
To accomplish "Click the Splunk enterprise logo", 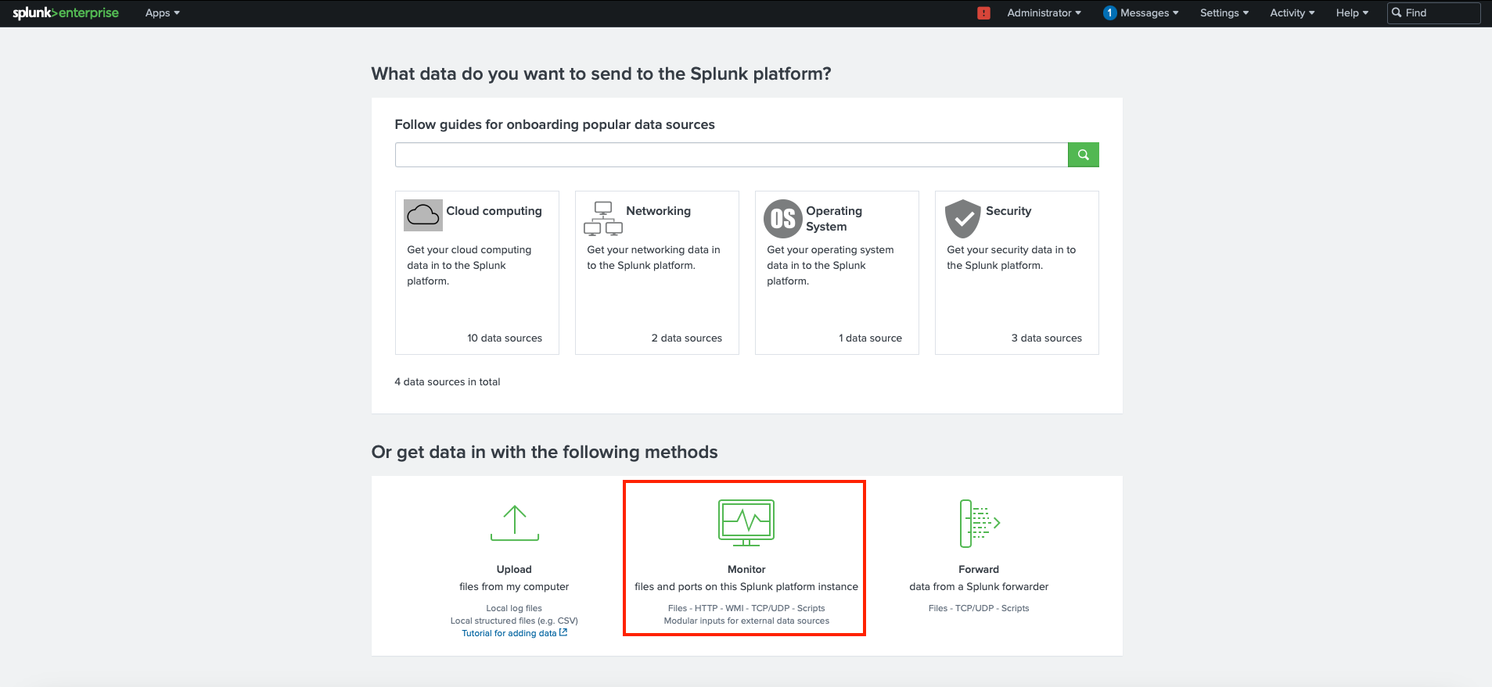I will [66, 13].
